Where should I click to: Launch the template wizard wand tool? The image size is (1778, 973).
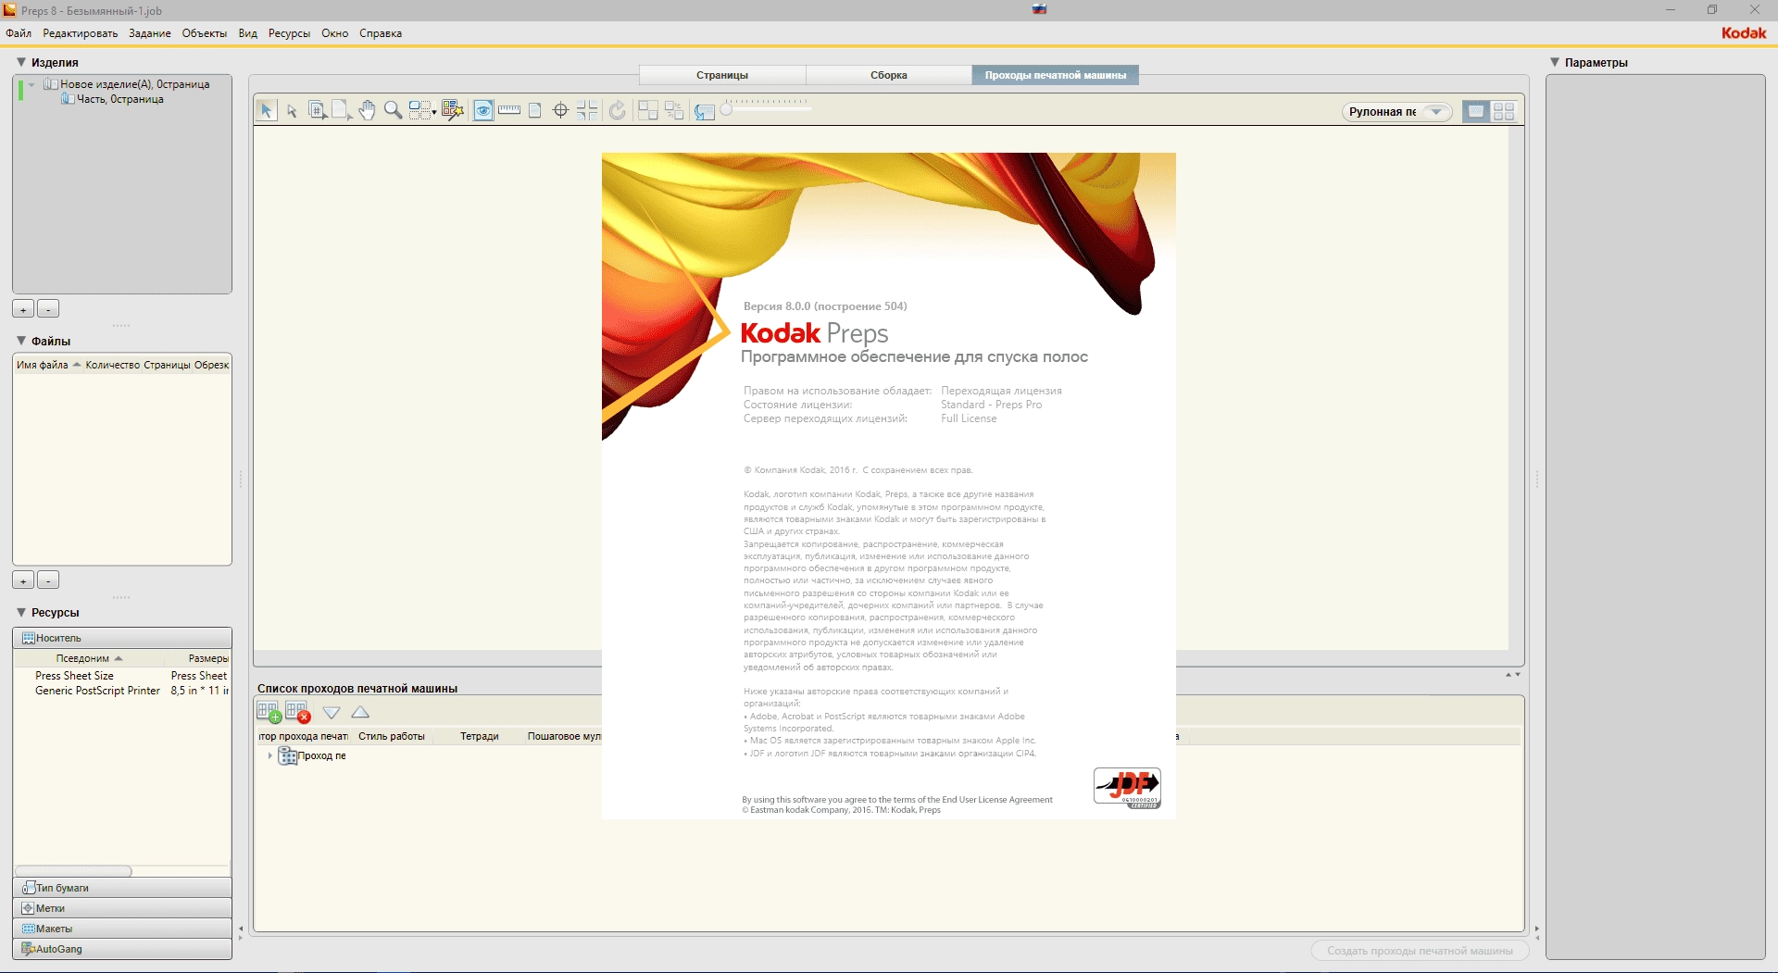tap(452, 110)
